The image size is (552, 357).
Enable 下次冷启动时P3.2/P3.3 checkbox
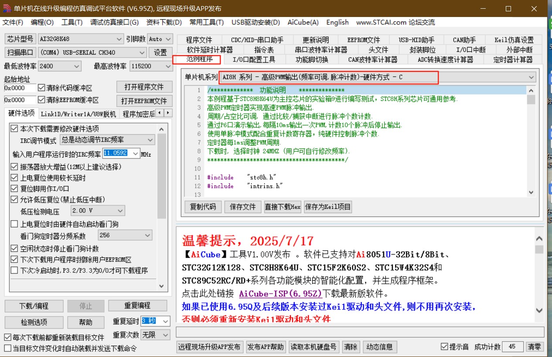pos(14,270)
